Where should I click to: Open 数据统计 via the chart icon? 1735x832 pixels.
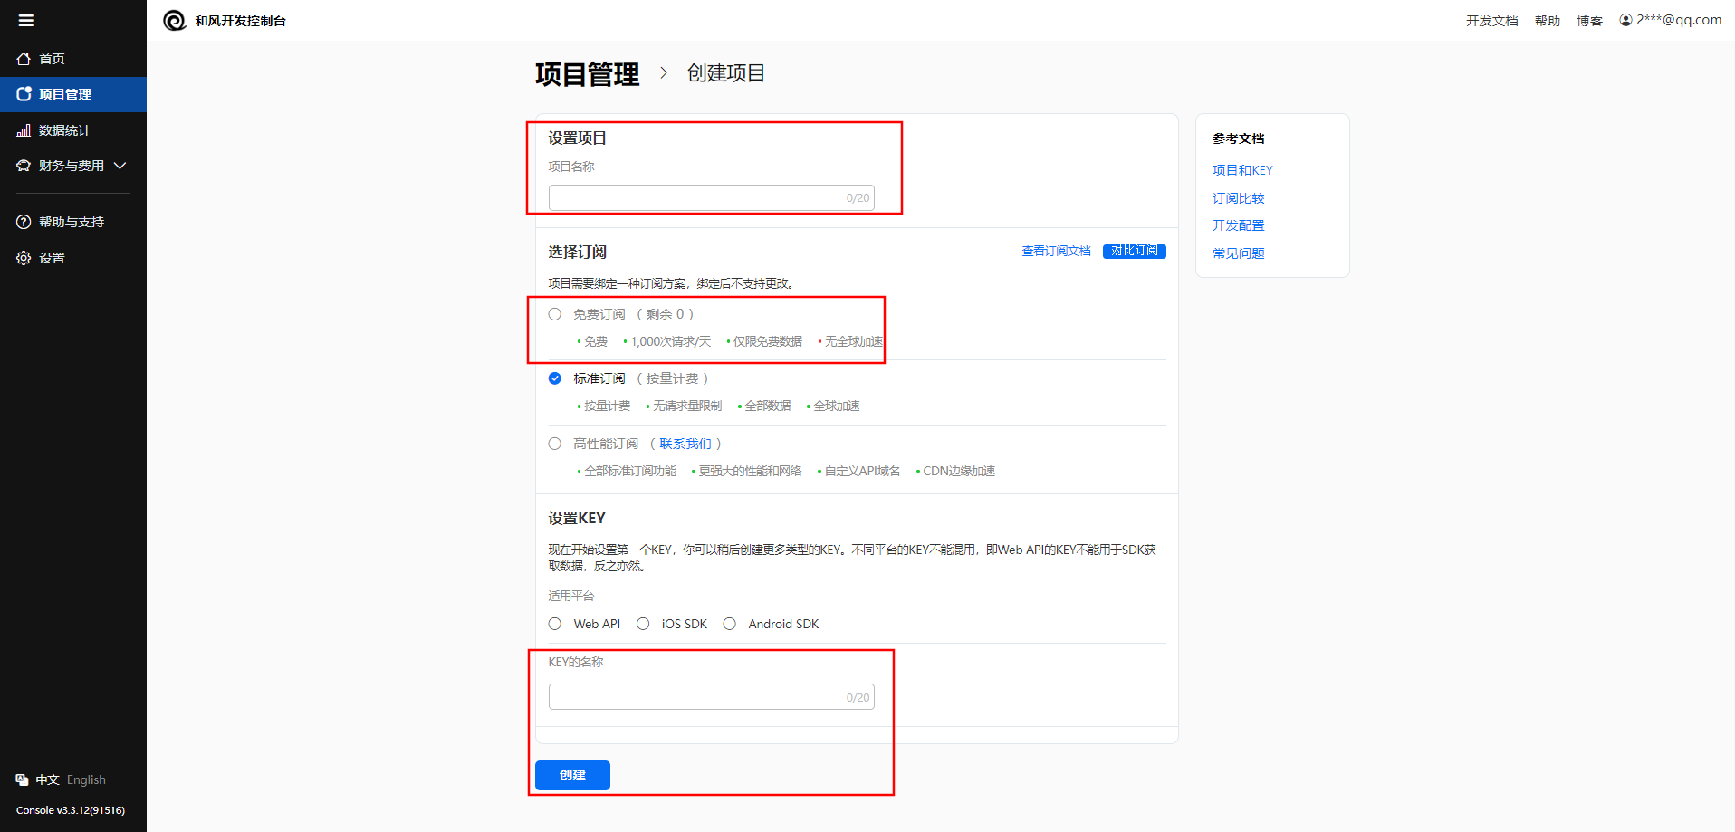(x=24, y=129)
